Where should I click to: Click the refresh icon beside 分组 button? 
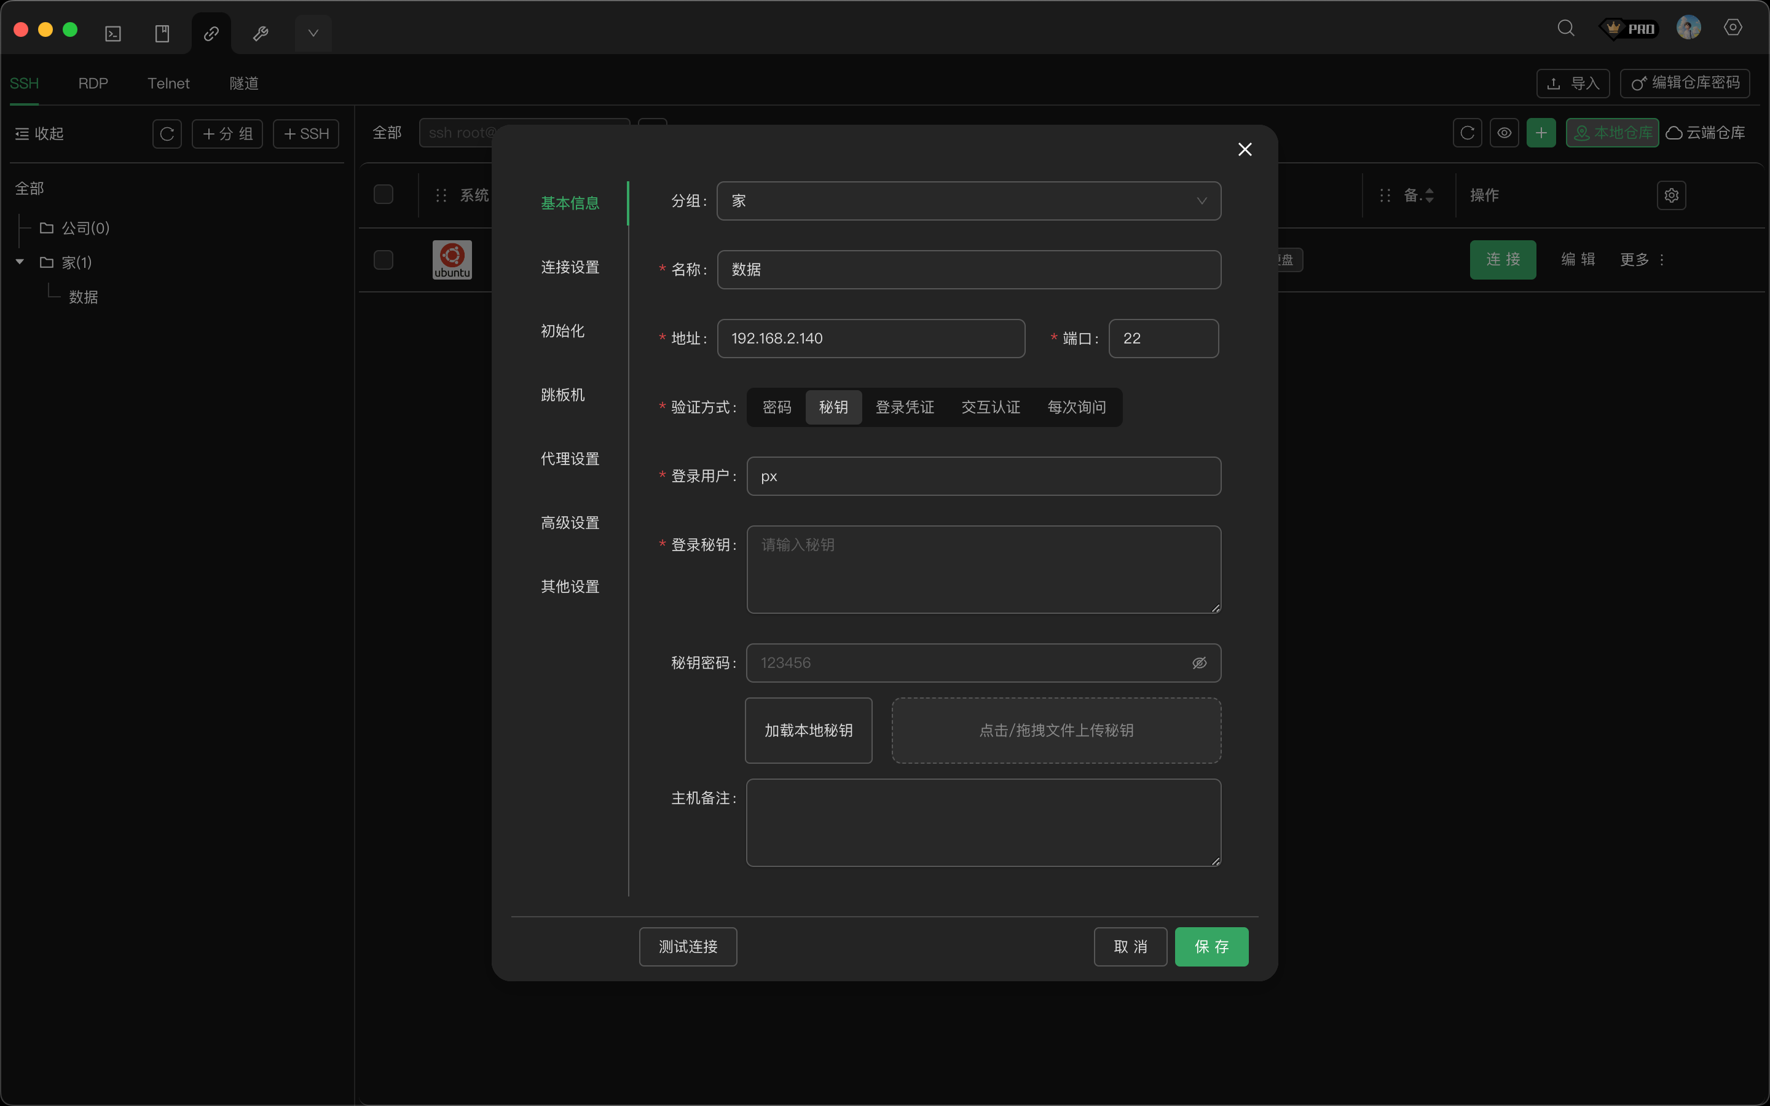167,134
